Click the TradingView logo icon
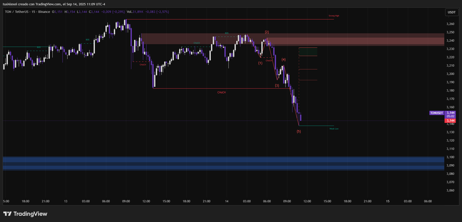The image size is (462, 222). [8, 214]
